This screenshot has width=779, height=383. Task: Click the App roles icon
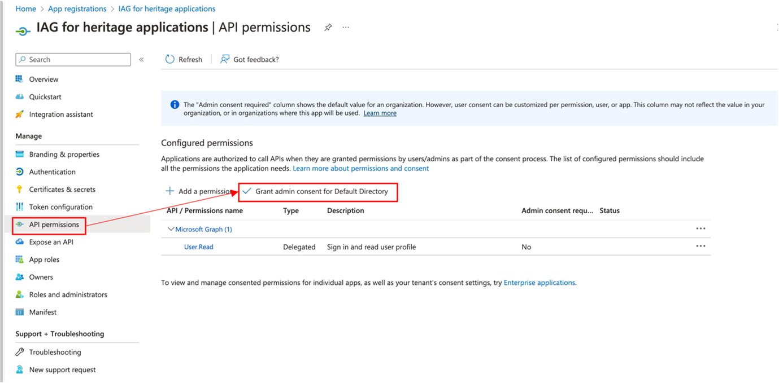click(19, 259)
